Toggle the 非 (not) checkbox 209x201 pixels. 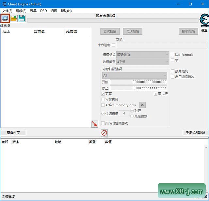[173, 60]
